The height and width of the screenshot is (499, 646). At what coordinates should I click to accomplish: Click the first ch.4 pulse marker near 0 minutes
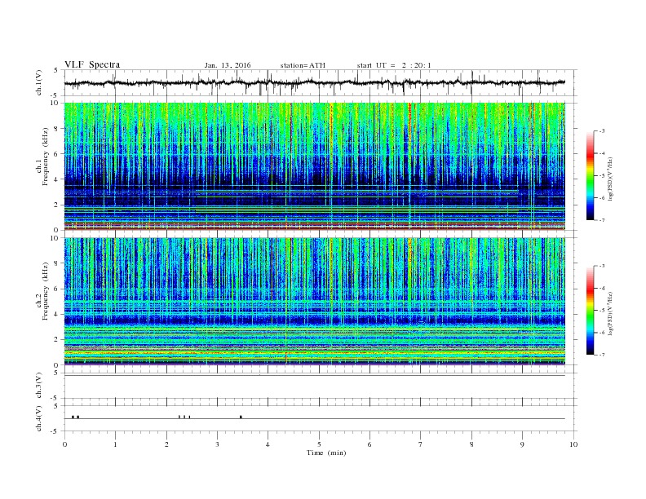(x=73, y=417)
